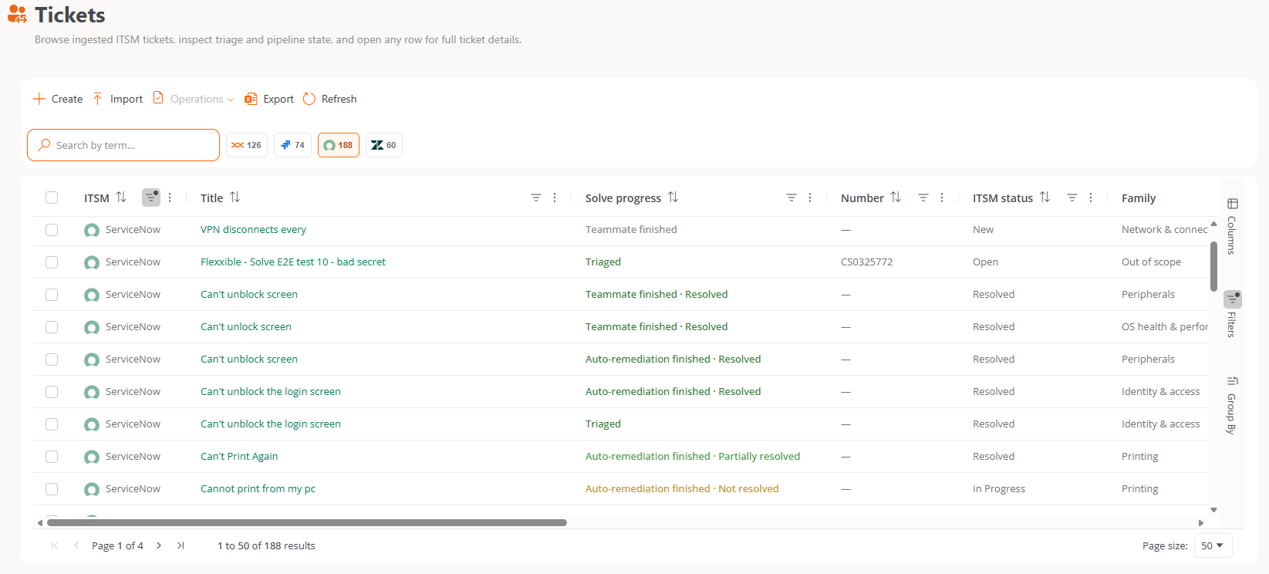Viewport: 1269px width, 574px height.
Task: Open the Number column filter
Action: point(923,198)
